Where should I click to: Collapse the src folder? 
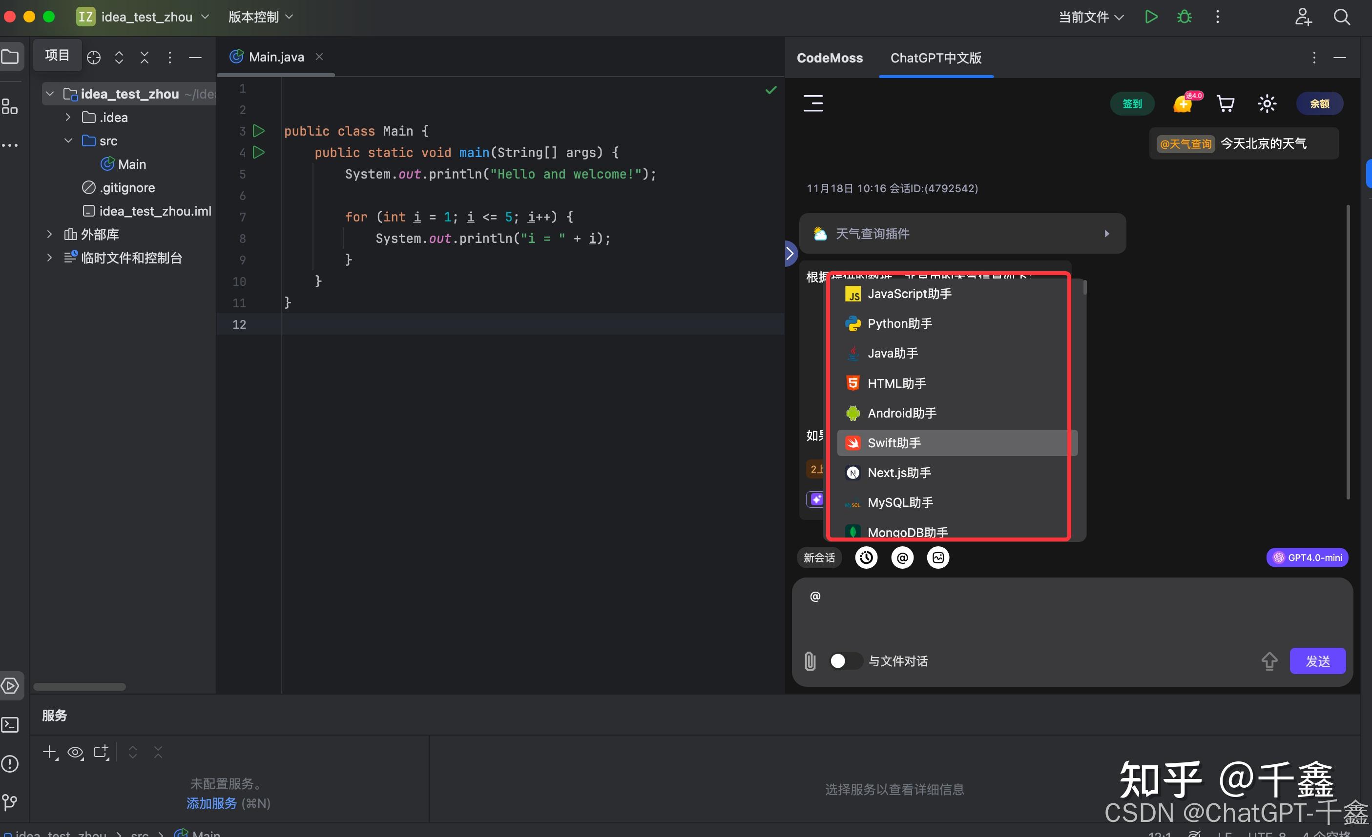tap(68, 140)
